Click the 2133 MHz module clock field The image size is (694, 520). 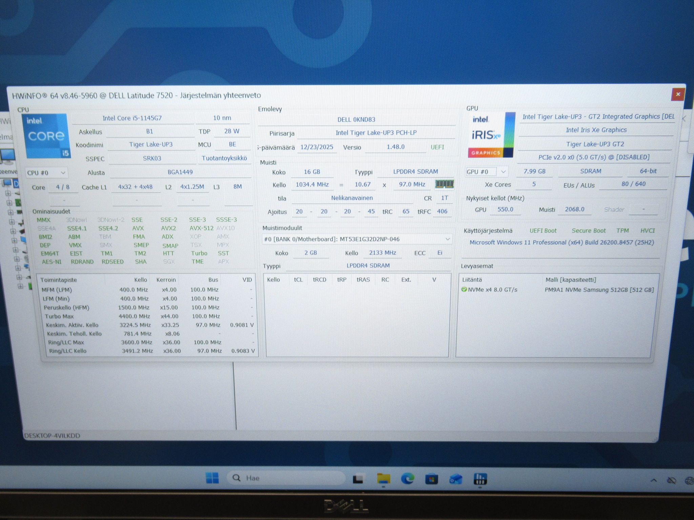coord(383,253)
